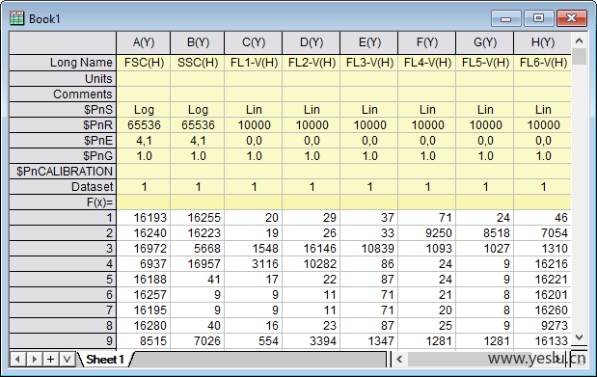Click the Book1 workbook icon in title bar

tap(16, 18)
